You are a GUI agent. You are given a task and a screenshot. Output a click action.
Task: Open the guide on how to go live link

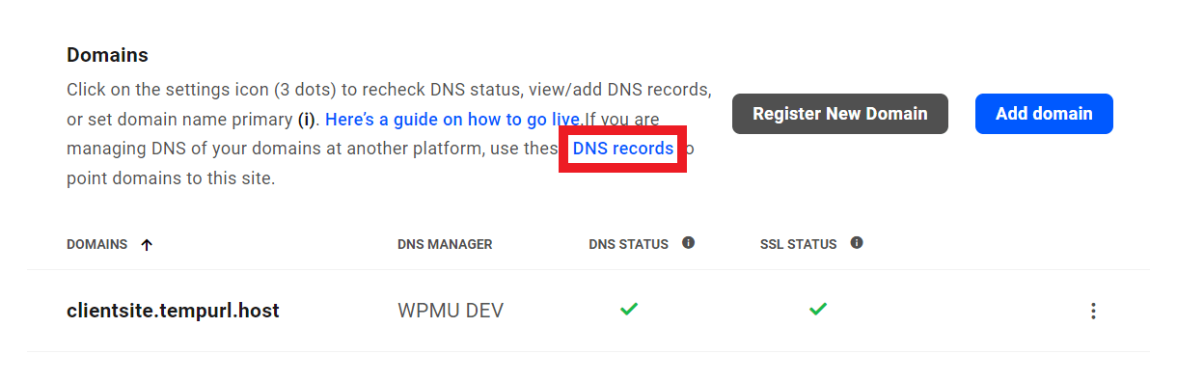click(453, 120)
